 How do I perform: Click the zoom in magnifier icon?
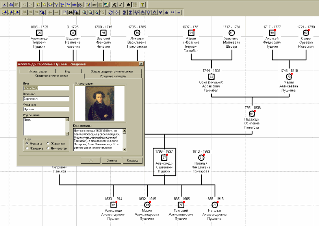tap(84, 13)
